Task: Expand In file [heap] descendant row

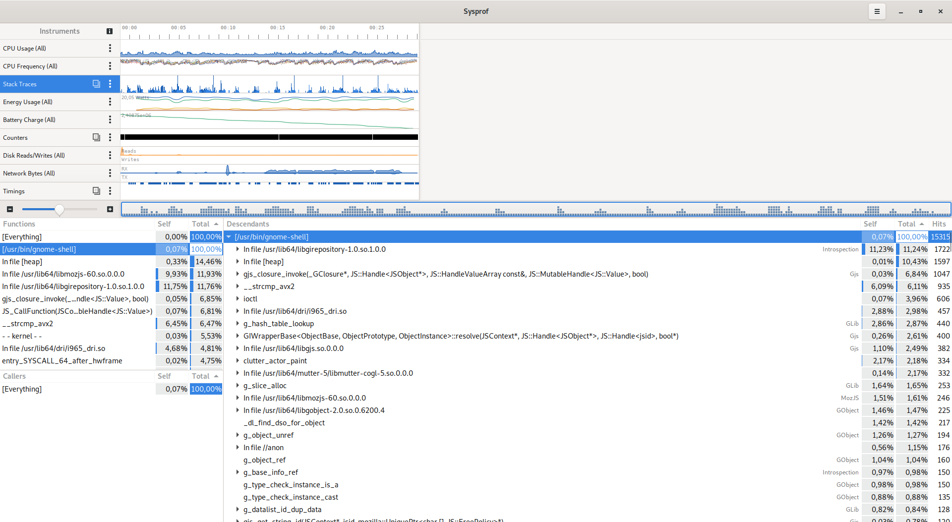Action: click(238, 262)
